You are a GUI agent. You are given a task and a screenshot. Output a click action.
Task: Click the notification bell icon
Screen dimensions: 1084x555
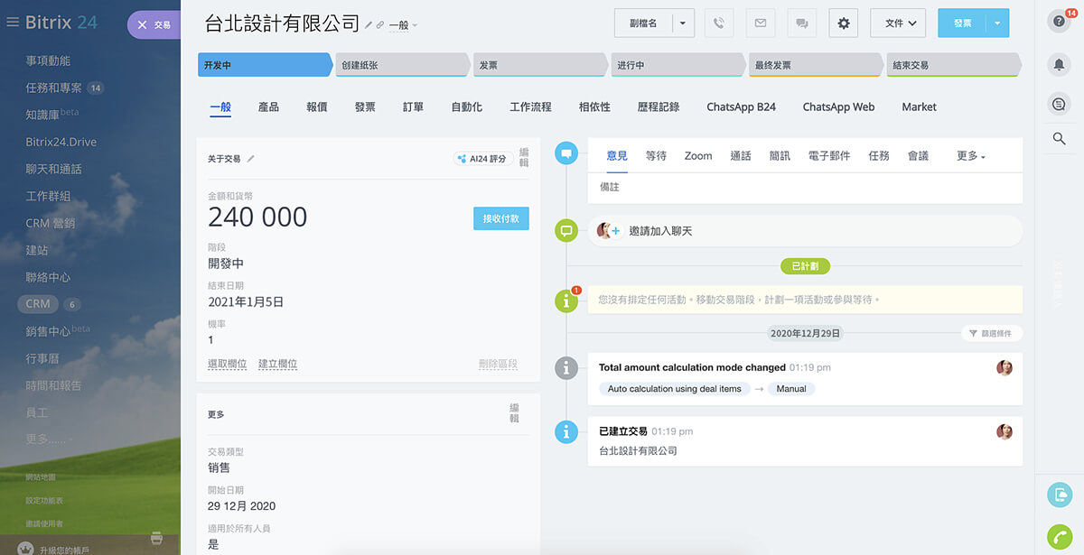(1059, 64)
